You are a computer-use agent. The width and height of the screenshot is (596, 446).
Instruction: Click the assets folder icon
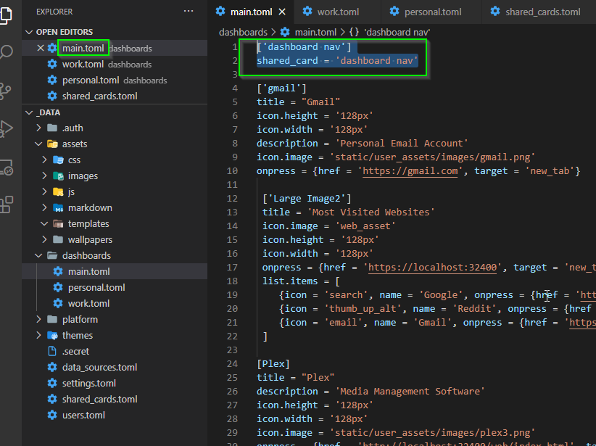click(52, 144)
